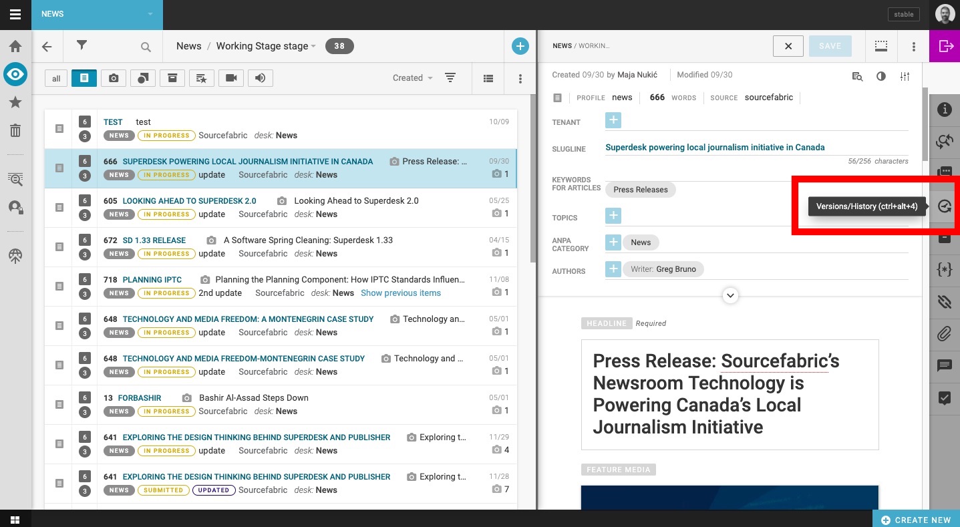Open the checkbox icon in article sidebar
Viewport: 960px width, 527px height.
click(944, 398)
